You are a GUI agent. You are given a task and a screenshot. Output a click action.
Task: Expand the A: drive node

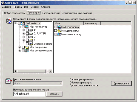point(24,30)
